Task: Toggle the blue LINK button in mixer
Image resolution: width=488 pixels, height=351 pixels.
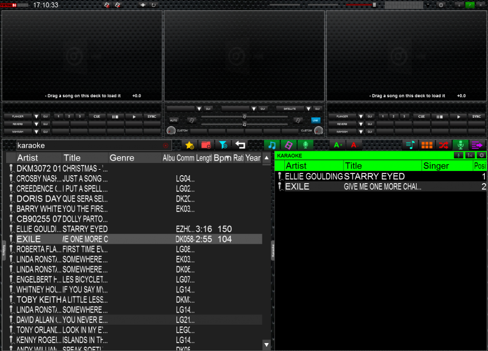Action: [315, 120]
